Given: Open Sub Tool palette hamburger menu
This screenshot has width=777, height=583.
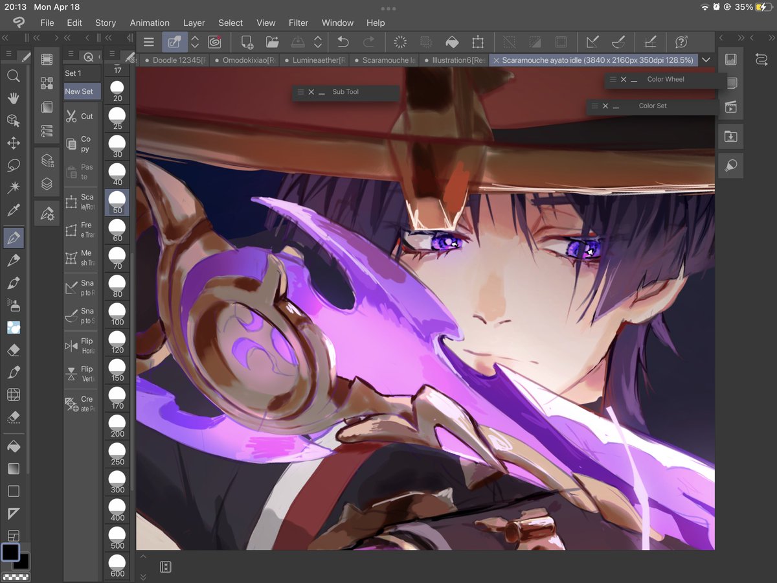Looking at the screenshot, I should pyautogui.click(x=300, y=92).
